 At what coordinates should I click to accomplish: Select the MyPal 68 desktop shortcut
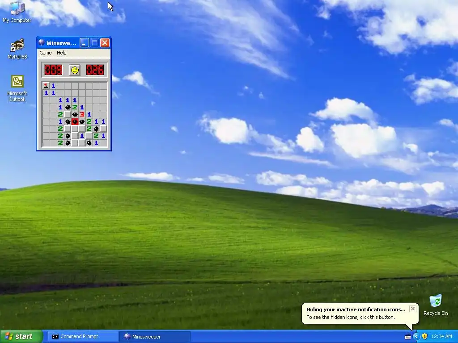(x=17, y=49)
